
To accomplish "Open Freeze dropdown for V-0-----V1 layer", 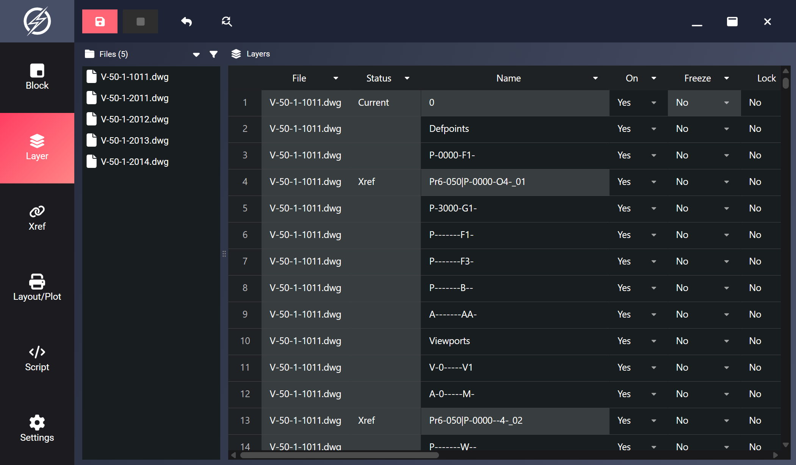I will point(727,368).
